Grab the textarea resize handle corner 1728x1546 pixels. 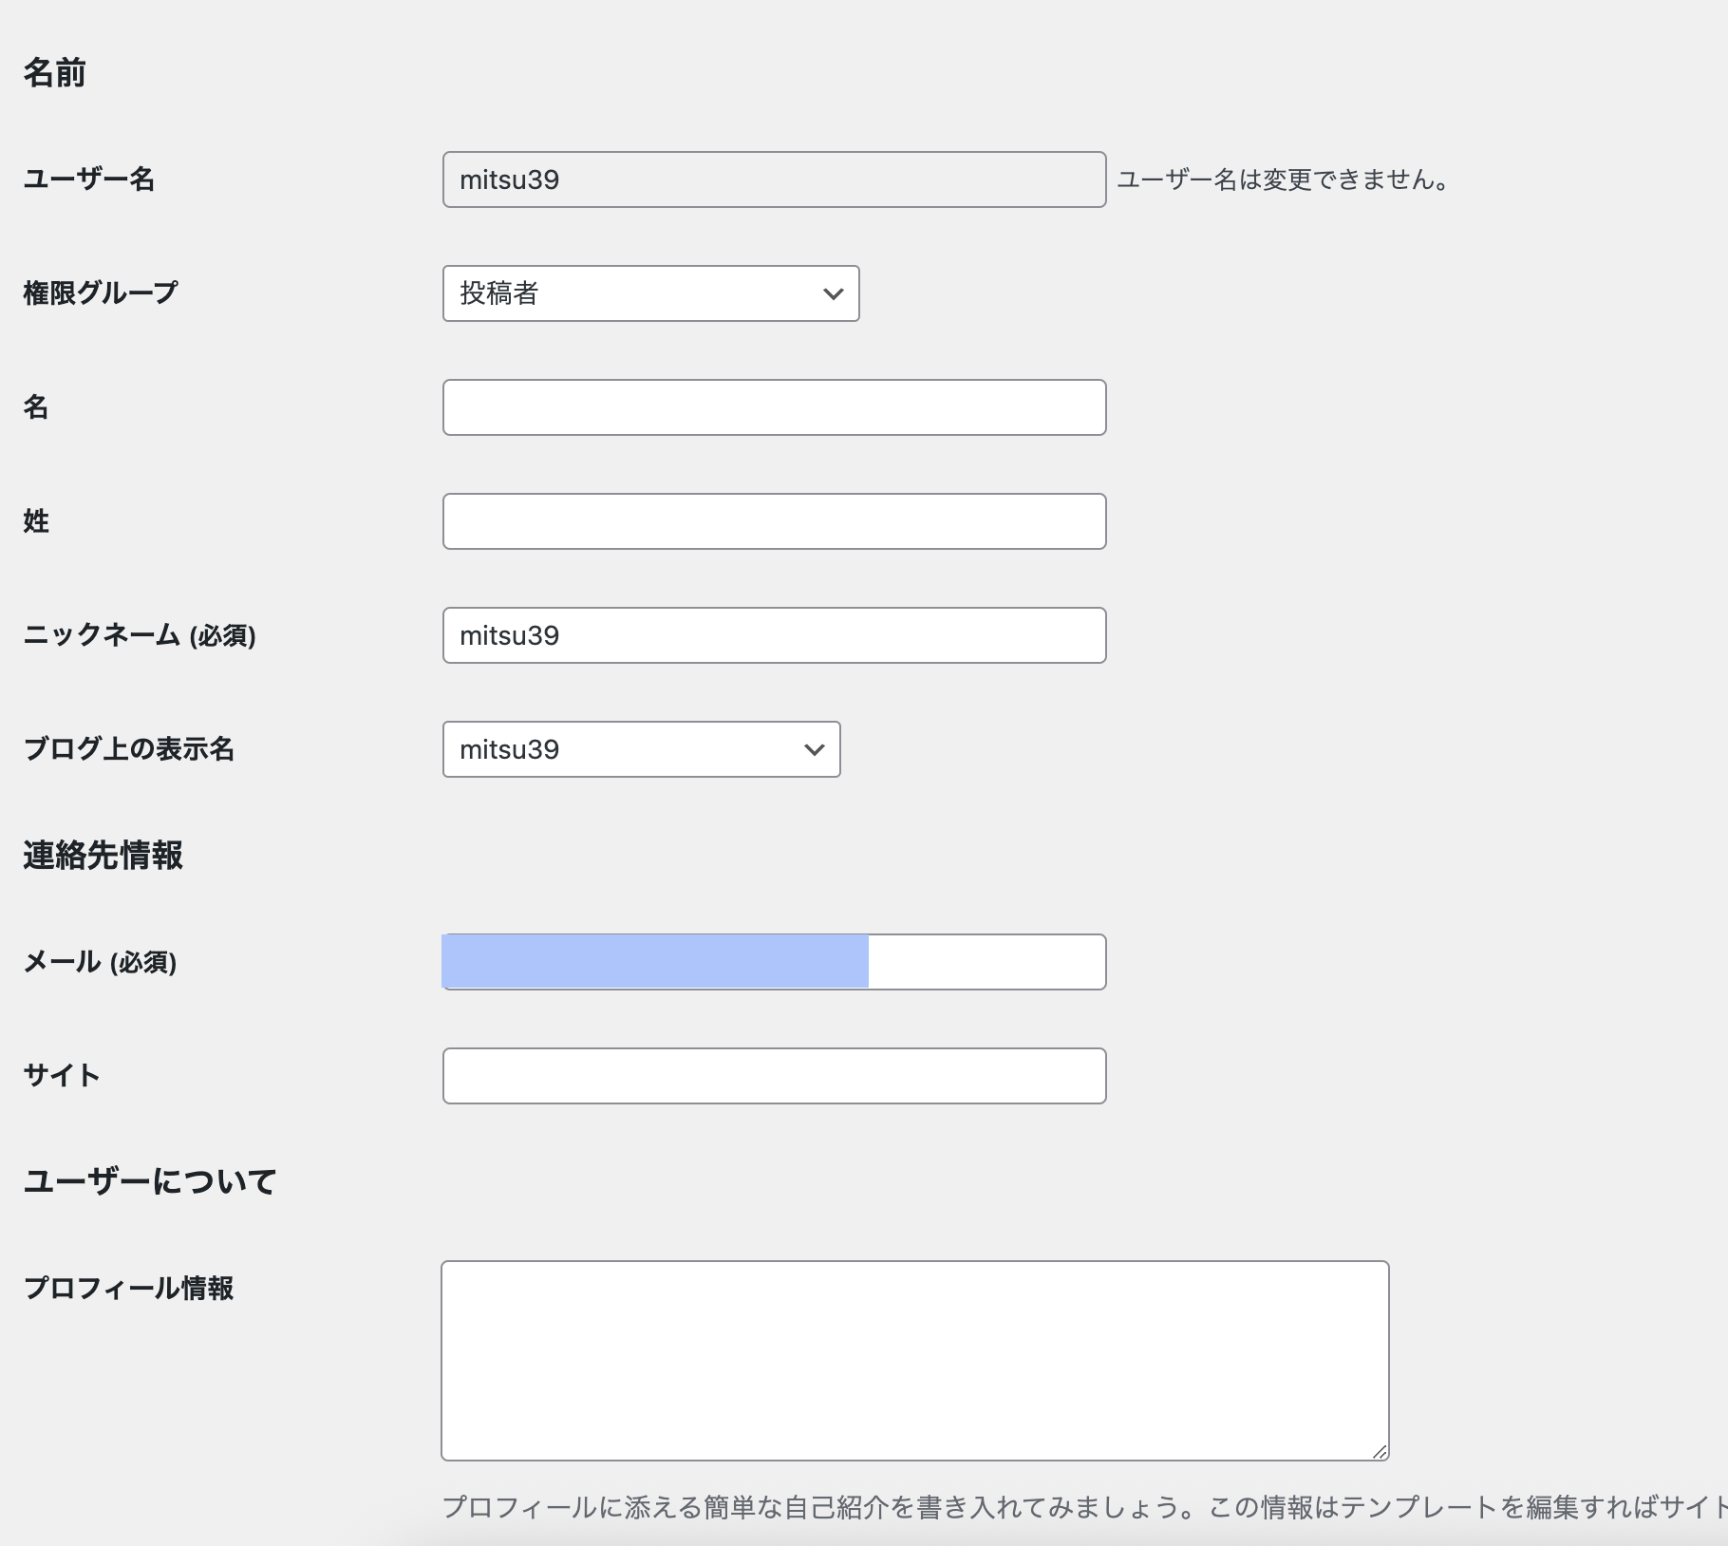(x=1380, y=1451)
